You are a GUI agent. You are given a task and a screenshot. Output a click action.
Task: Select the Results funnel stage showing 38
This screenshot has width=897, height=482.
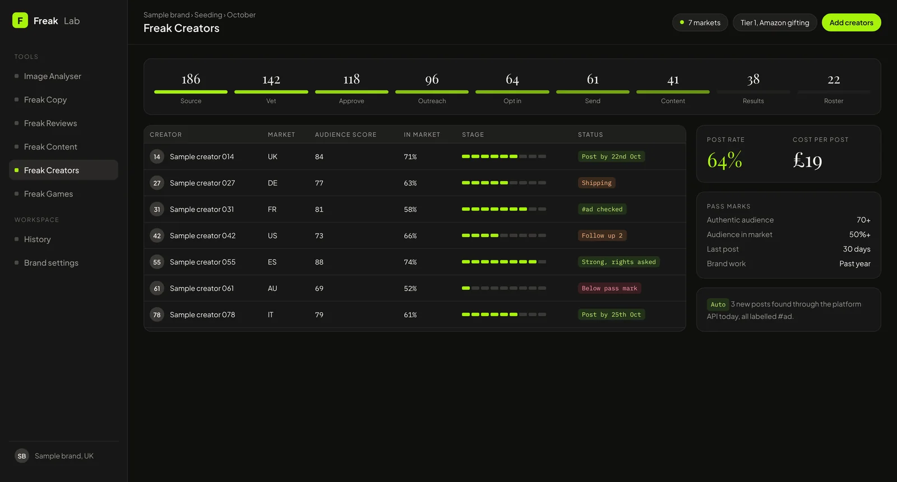coord(753,88)
